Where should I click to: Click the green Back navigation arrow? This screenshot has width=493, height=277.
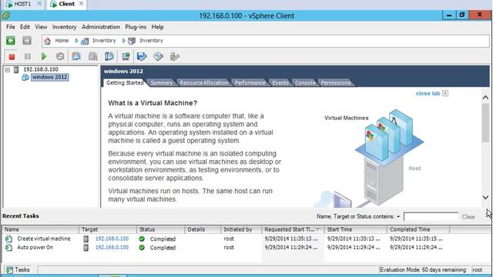point(10,41)
